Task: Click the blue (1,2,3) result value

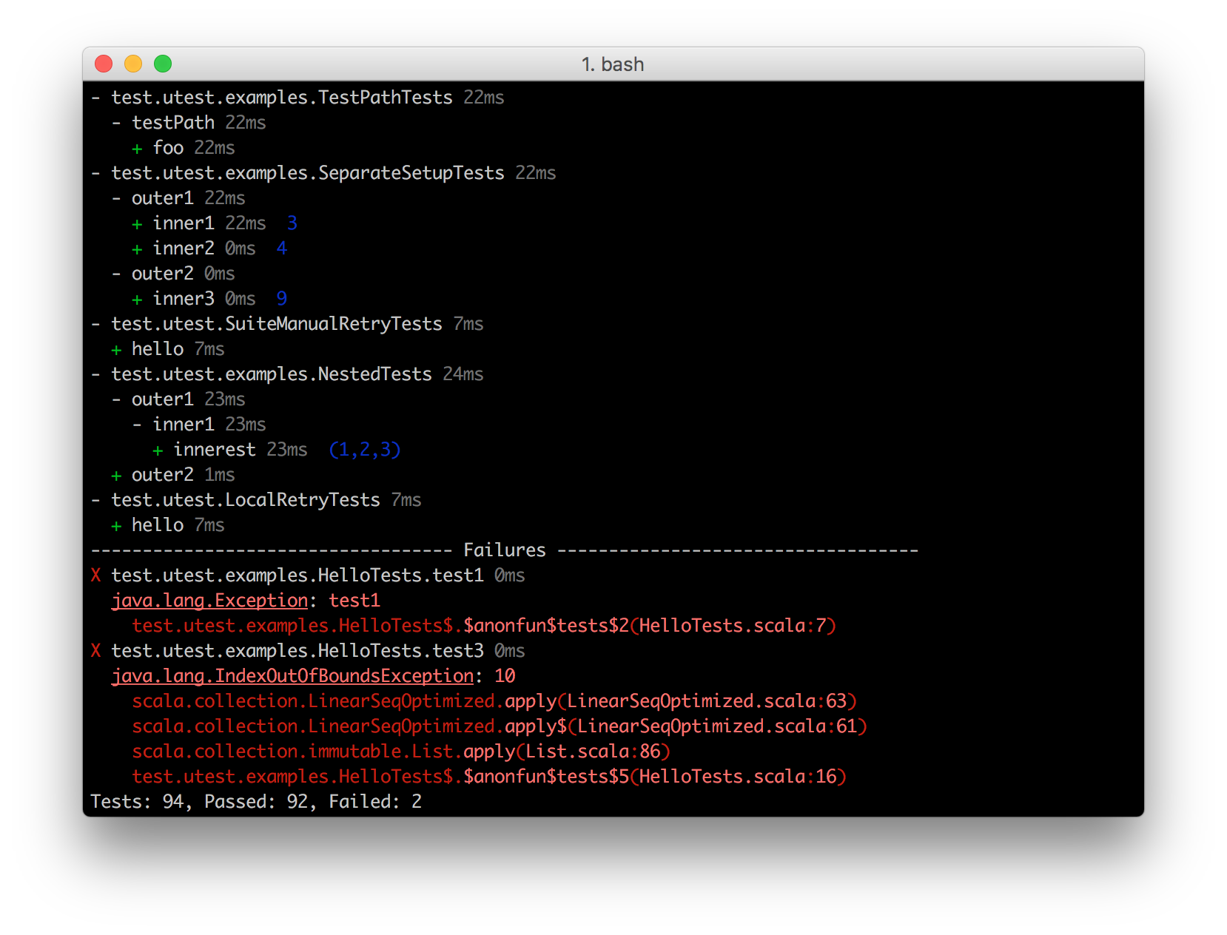Action: [364, 449]
